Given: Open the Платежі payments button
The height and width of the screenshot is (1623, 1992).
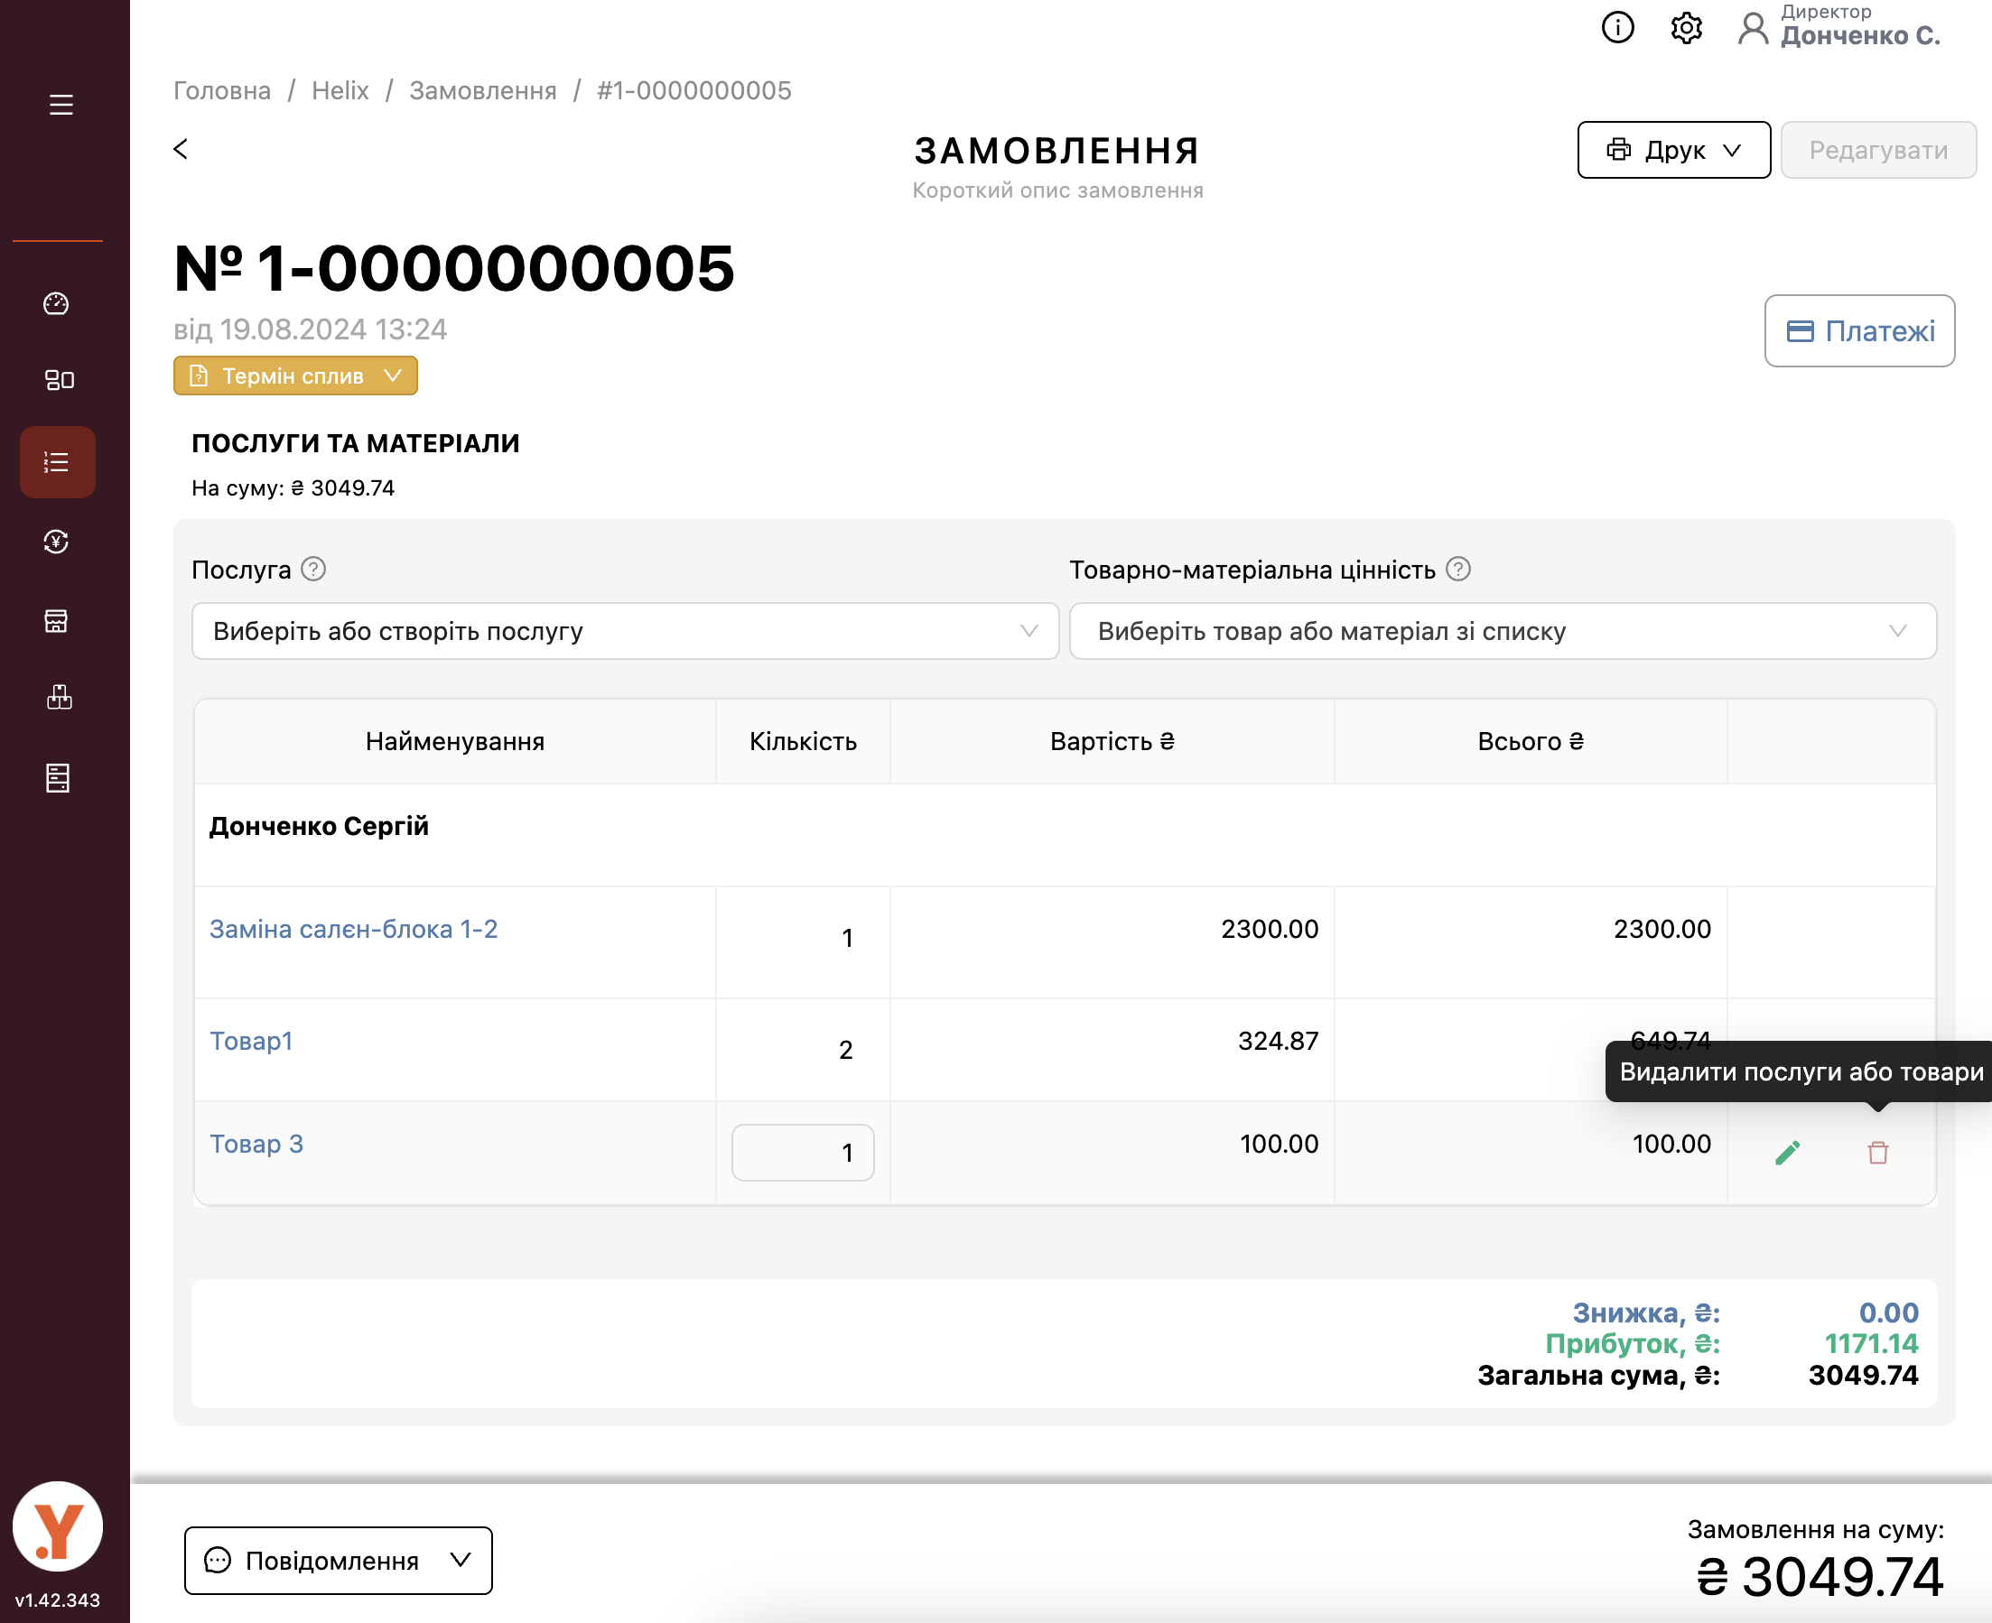Looking at the screenshot, I should pos(1858,331).
